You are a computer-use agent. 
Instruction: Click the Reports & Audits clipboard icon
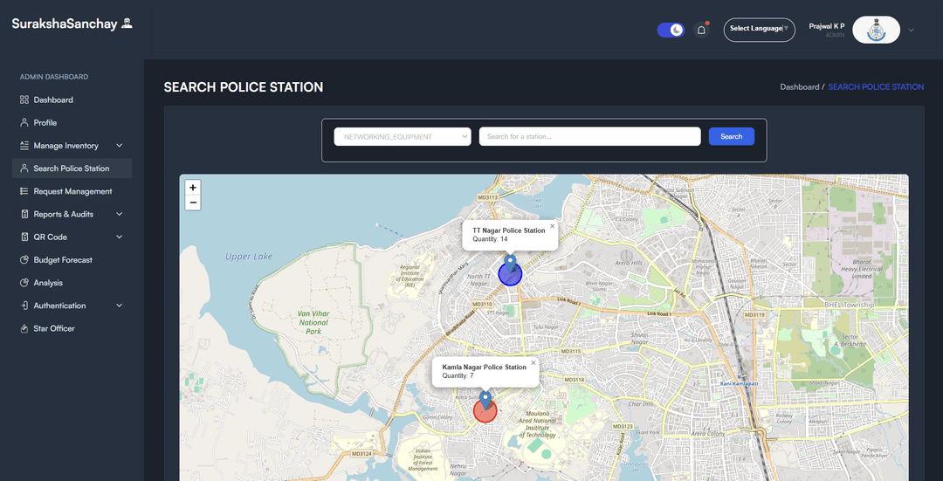tap(24, 214)
